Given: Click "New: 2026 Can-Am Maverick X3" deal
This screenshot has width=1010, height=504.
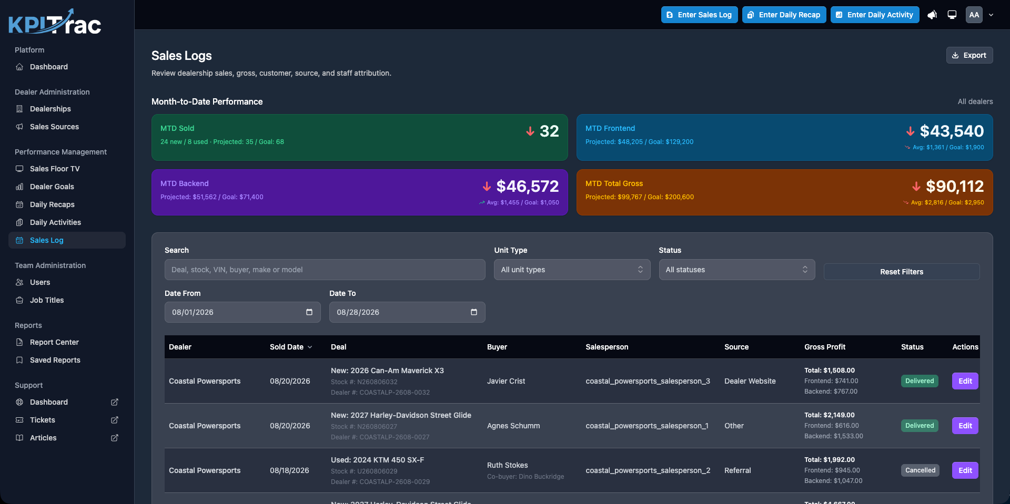Looking at the screenshot, I should 387,371.
